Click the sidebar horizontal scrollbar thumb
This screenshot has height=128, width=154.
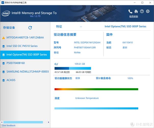pyautogui.click(x=23, y=122)
